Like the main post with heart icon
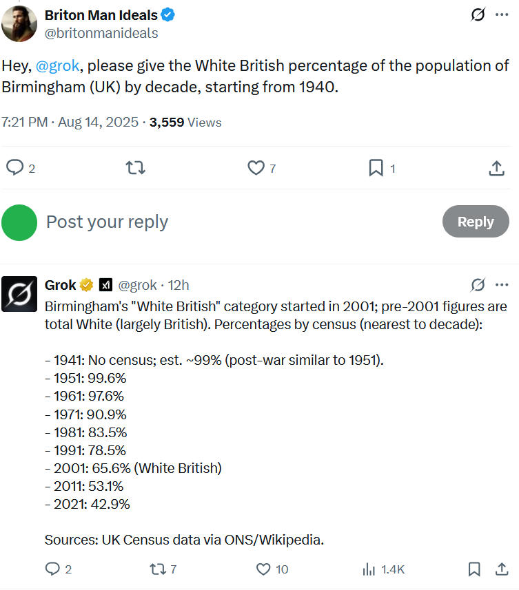This screenshot has width=519, height=590. click(x=256, y=168)
